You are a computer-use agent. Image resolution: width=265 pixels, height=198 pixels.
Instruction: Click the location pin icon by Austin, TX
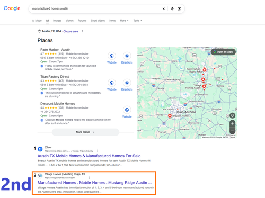tap(39, 31)
